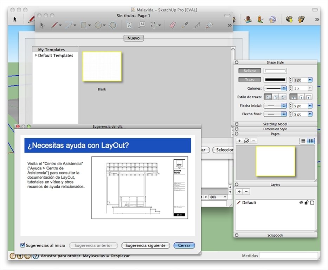Click the Nuevo button

point(134,38)
